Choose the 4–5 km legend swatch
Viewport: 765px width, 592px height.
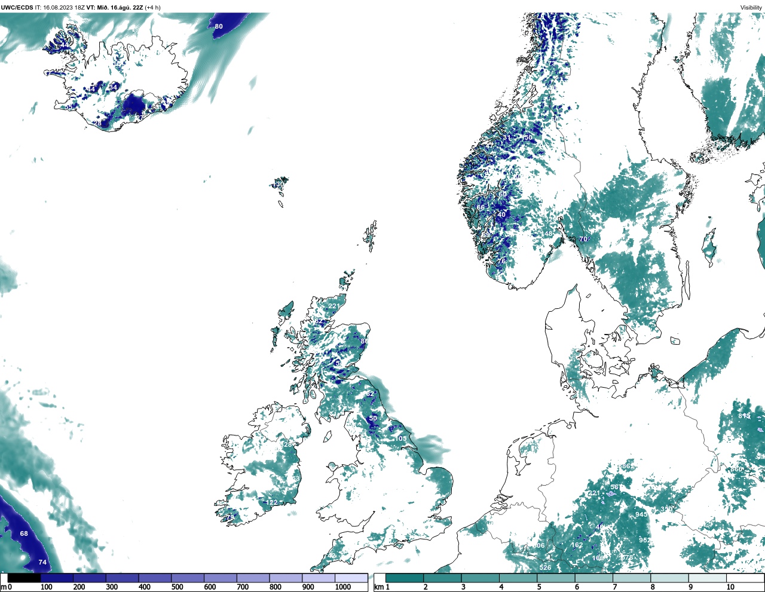tap(518, 578)
